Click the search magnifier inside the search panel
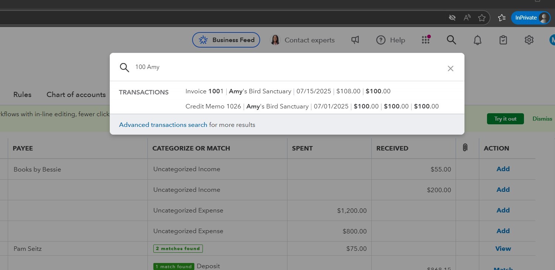 pyautogui.click(x=125, y=67)
